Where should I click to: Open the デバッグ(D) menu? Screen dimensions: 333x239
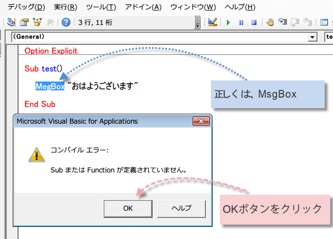26,7
